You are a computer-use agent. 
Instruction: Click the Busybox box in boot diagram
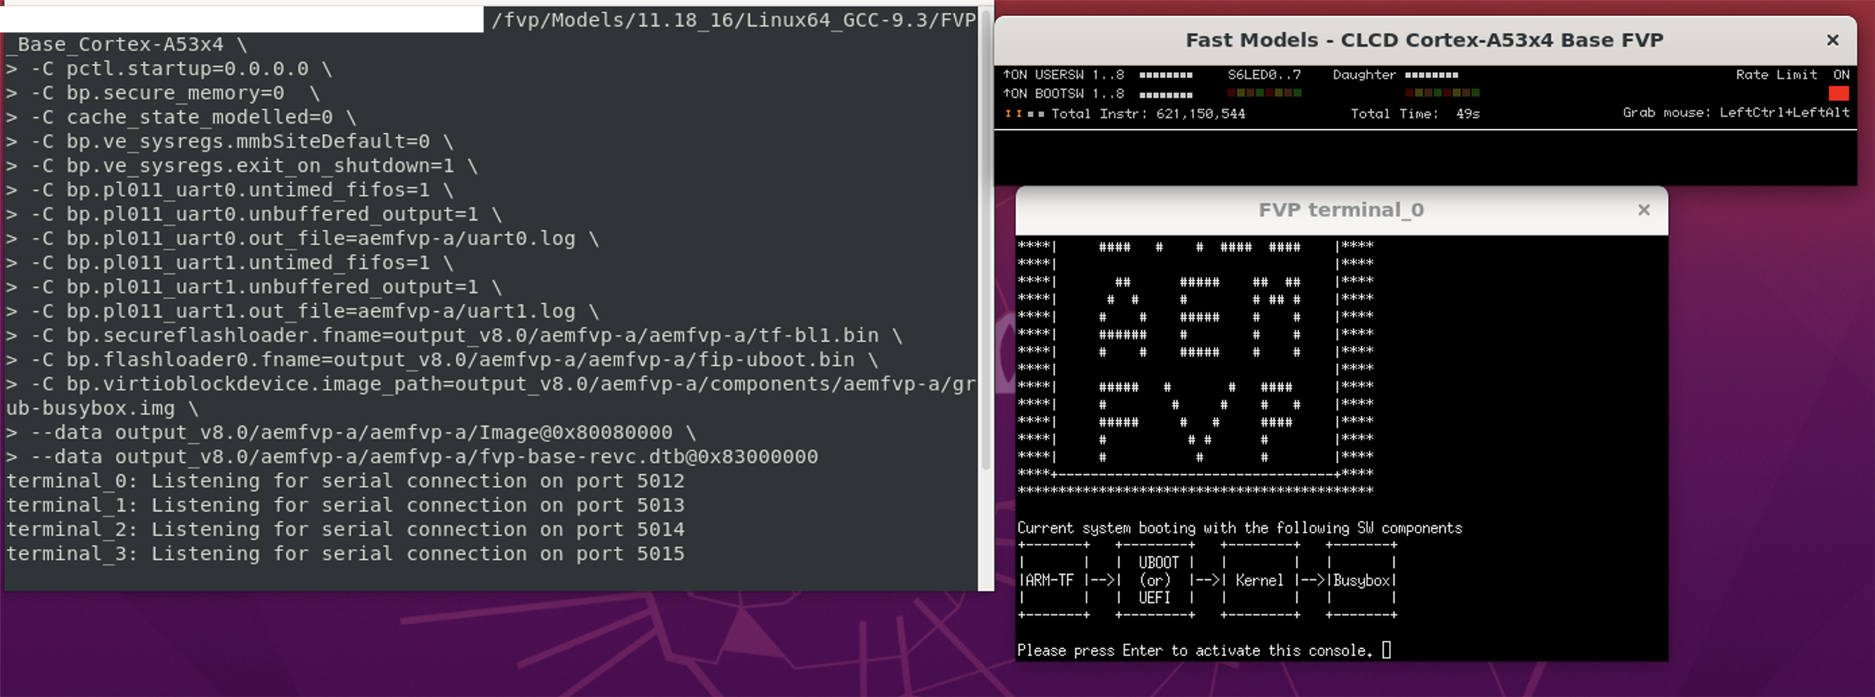[x=1361, y=580]
